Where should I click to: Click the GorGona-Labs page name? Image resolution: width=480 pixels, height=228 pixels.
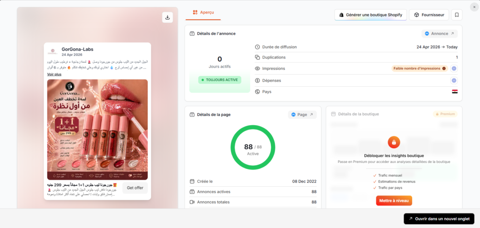tap(77, 49)
